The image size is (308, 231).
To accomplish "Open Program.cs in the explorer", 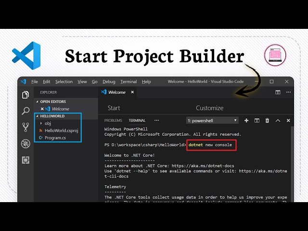I will coord(52,138).
